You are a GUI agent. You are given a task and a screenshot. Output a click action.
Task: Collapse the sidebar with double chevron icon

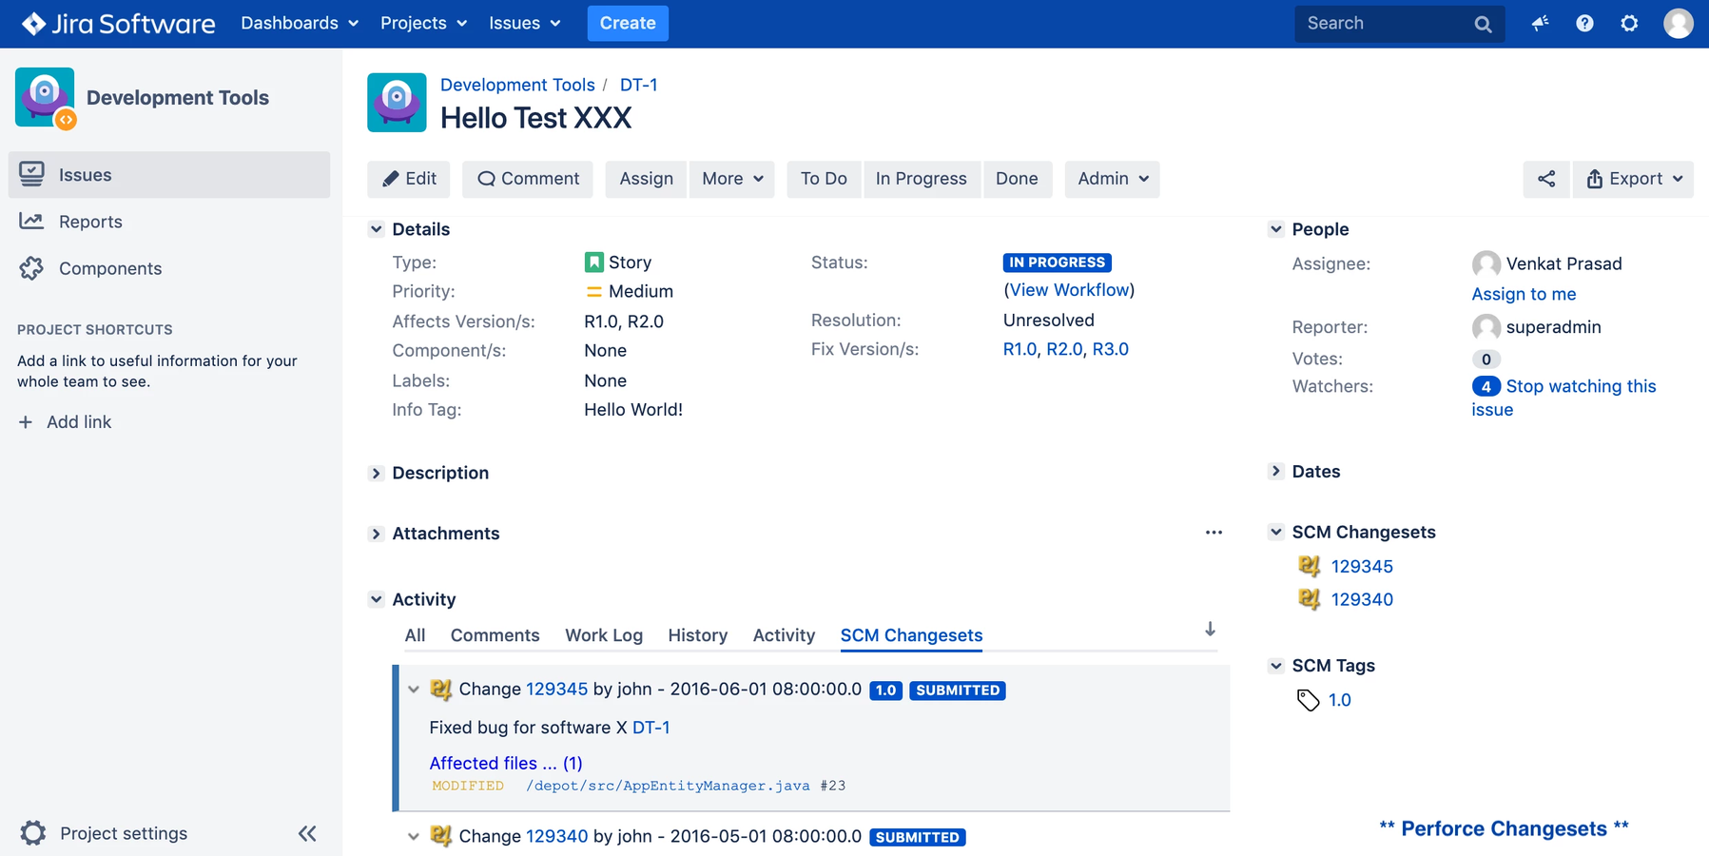coord(307,834)
